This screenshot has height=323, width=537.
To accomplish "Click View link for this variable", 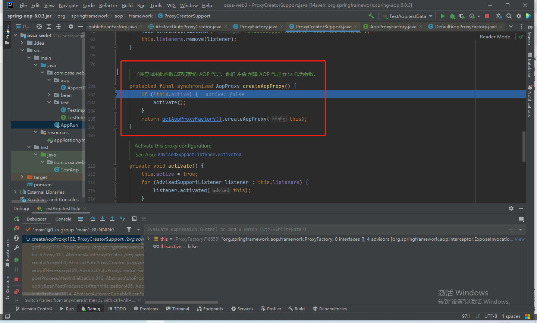I will (x=519, y=239).
